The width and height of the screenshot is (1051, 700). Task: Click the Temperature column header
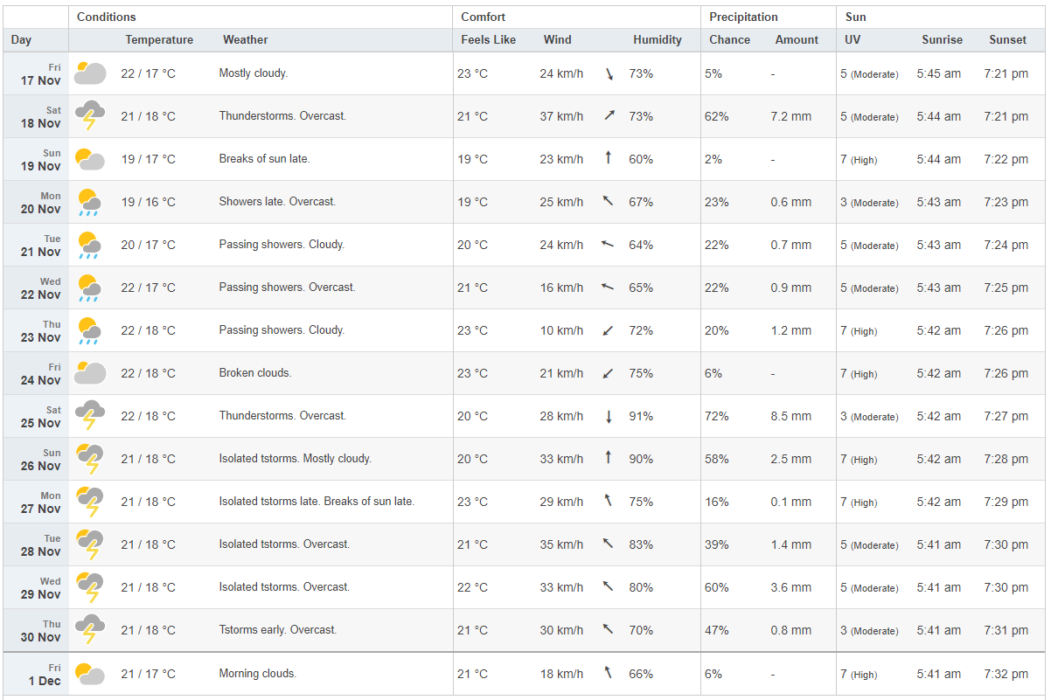pos(159,39)
